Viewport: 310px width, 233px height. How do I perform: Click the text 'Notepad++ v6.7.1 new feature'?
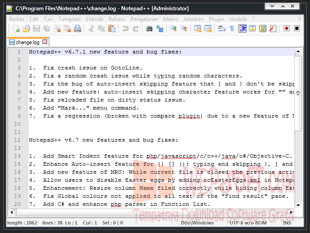(x=79, y=52)
